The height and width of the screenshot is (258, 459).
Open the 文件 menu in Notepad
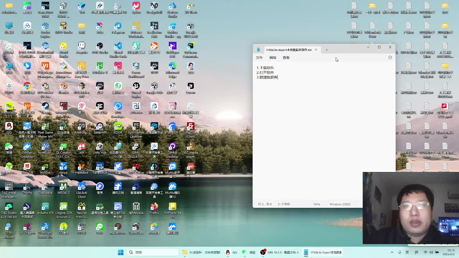259,58
